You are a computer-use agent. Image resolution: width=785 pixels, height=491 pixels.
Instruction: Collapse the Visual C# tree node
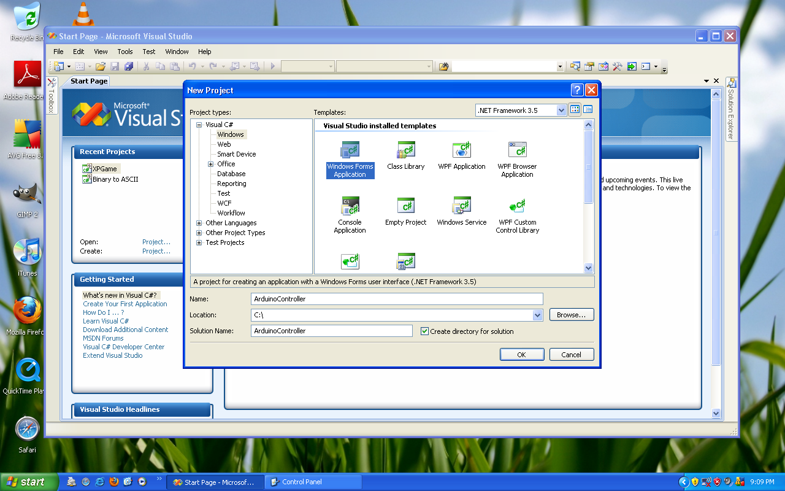199,125
